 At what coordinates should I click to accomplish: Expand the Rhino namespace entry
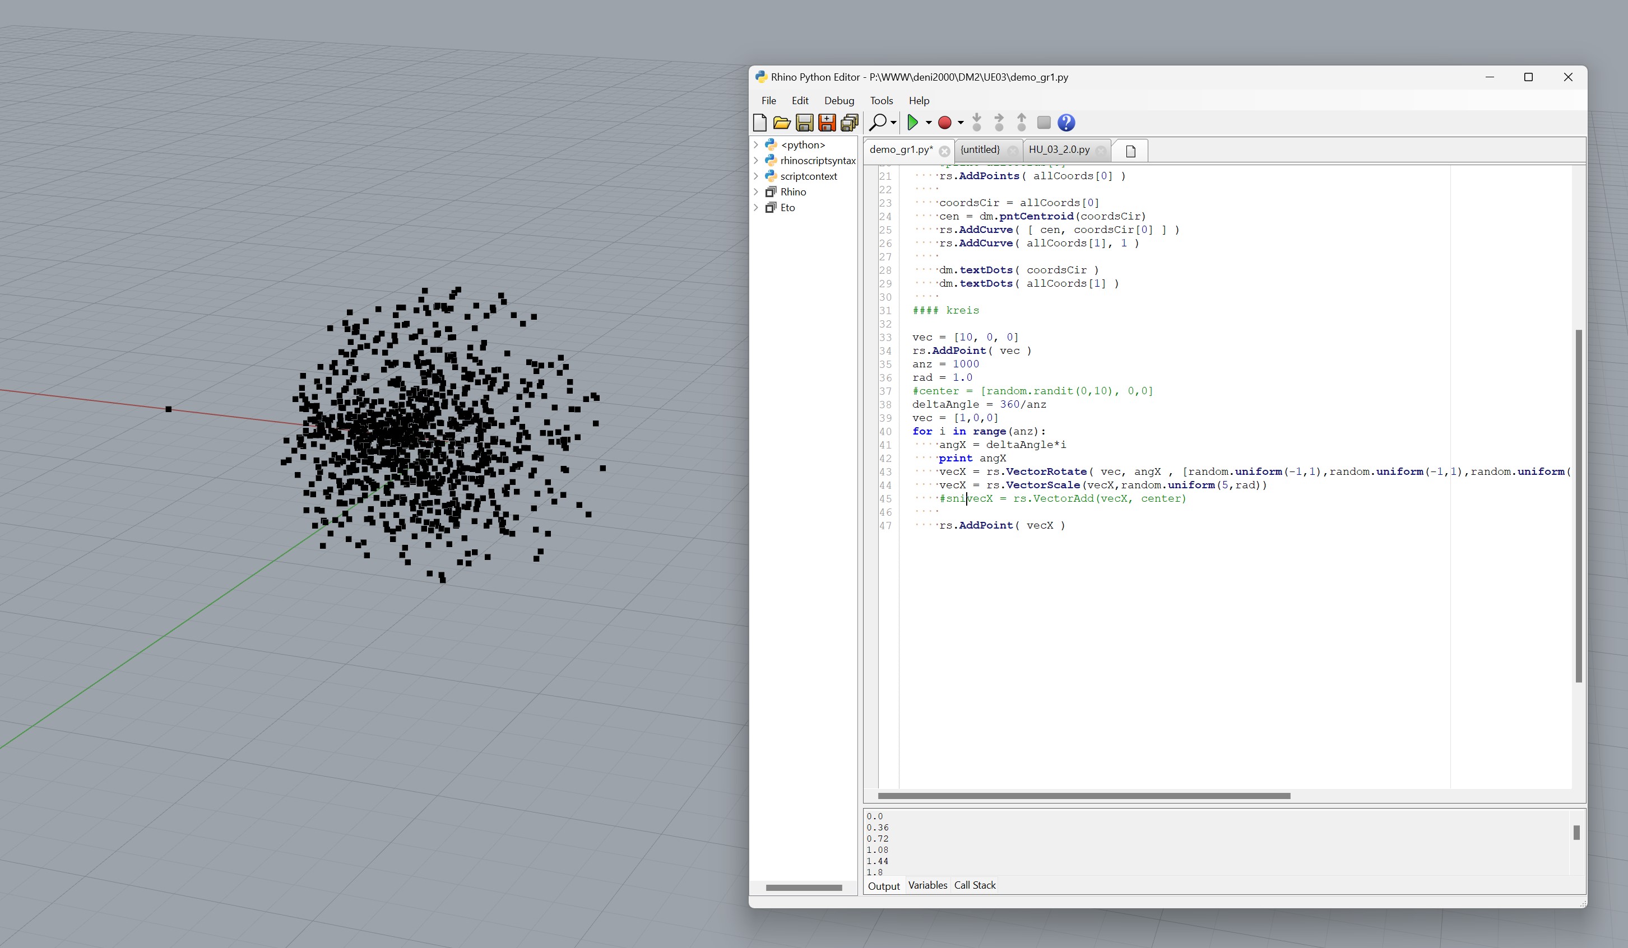coord(757,192)
